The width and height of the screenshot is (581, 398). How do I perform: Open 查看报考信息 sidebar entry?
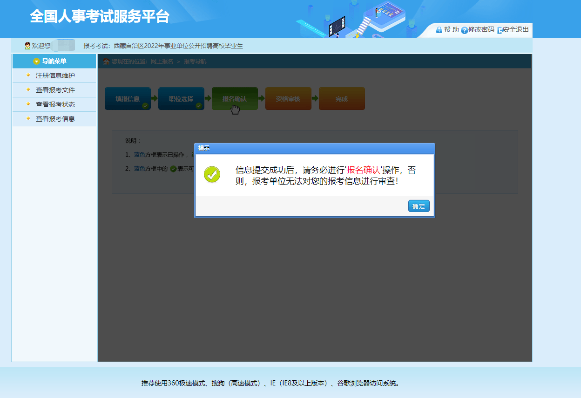pos(55,119)
